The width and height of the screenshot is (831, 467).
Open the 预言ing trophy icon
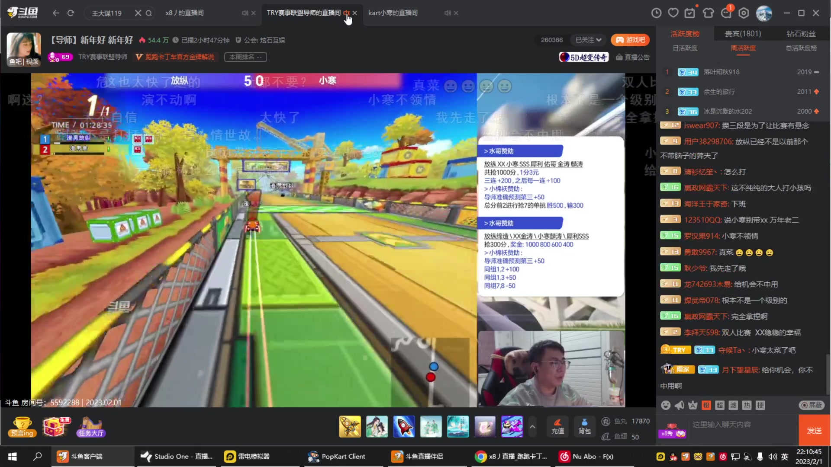point(22,427)
